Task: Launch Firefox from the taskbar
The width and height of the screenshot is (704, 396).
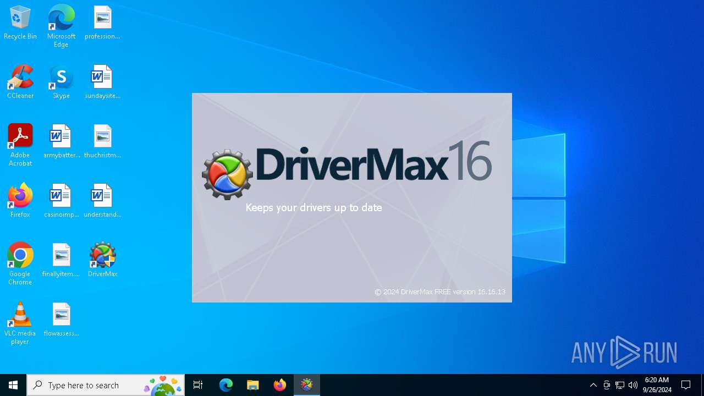Action: [x=279, y=385]
